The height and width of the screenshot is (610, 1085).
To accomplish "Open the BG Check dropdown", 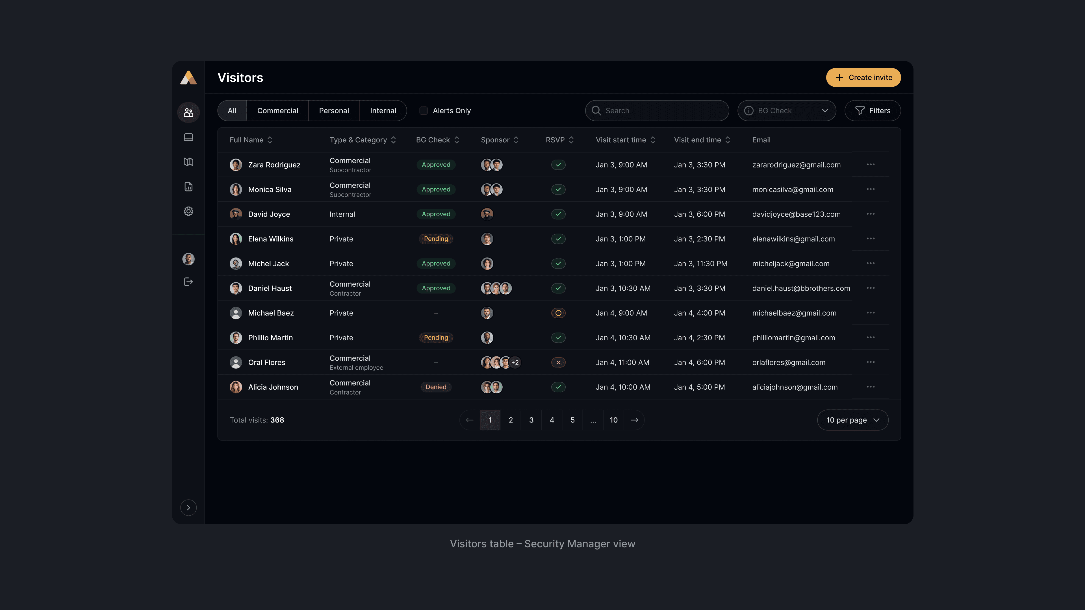I will (x=786, y=111).
